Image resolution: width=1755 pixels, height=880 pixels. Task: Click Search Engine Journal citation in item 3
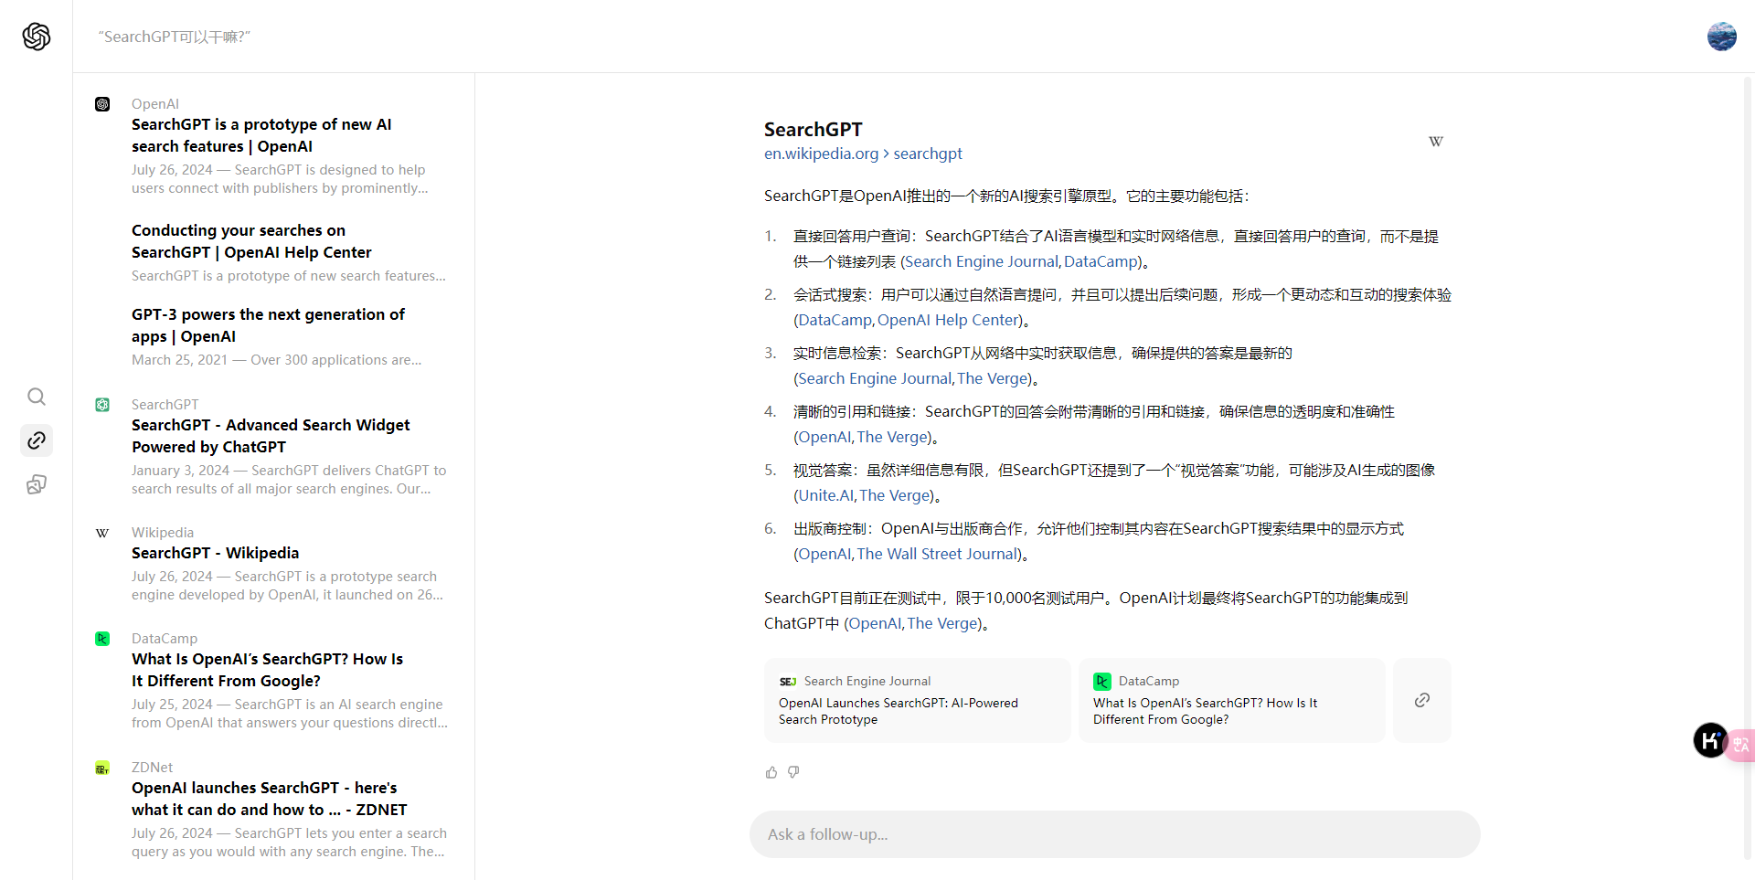pos(875,378)
